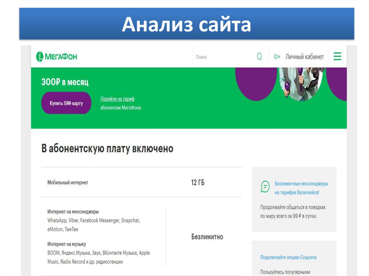
Task: Click the Пользуйтесь популярными text
Action: click(285, 272)
